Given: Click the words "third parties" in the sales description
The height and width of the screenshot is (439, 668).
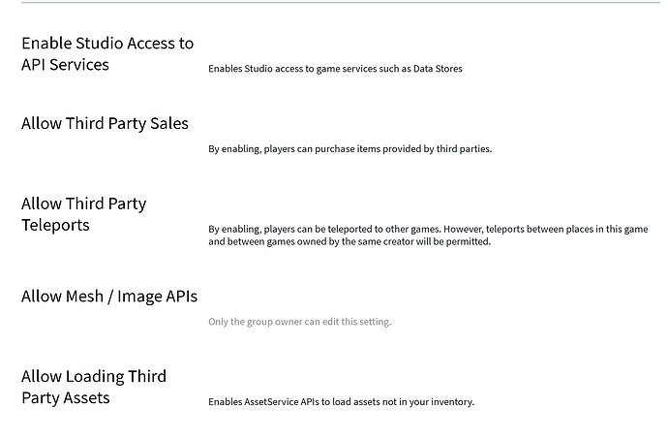Looking at the screenshot, I should point(466,149).
